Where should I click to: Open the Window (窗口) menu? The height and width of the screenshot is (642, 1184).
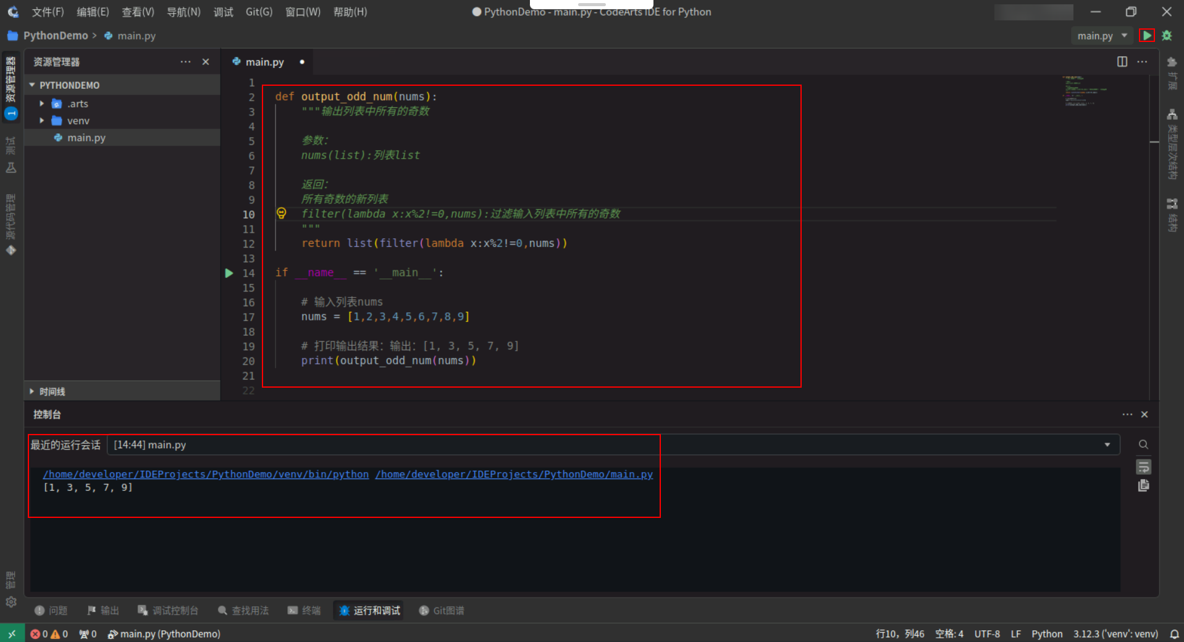point(303,12)
